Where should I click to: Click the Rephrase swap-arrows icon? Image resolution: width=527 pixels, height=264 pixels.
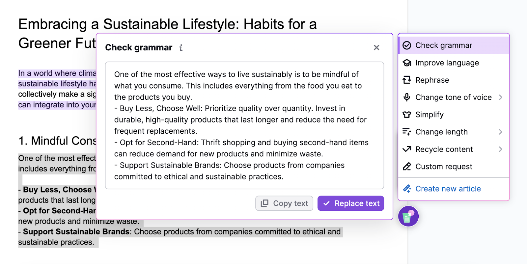pos(407,80)
